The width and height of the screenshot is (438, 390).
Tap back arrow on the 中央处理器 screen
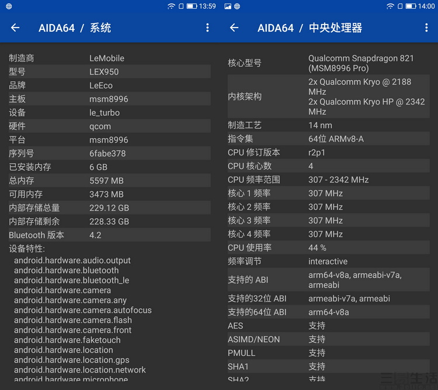pyautogui.click(x=234, y=27)
